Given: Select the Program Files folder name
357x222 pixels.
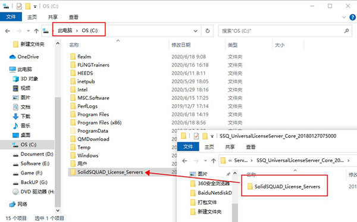Looking at the screenshot, I should click(x=93, y=114).
